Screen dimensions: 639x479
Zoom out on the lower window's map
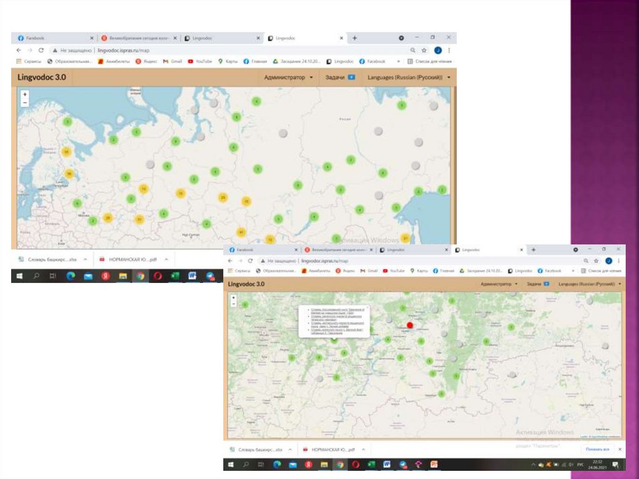(233, 304)
